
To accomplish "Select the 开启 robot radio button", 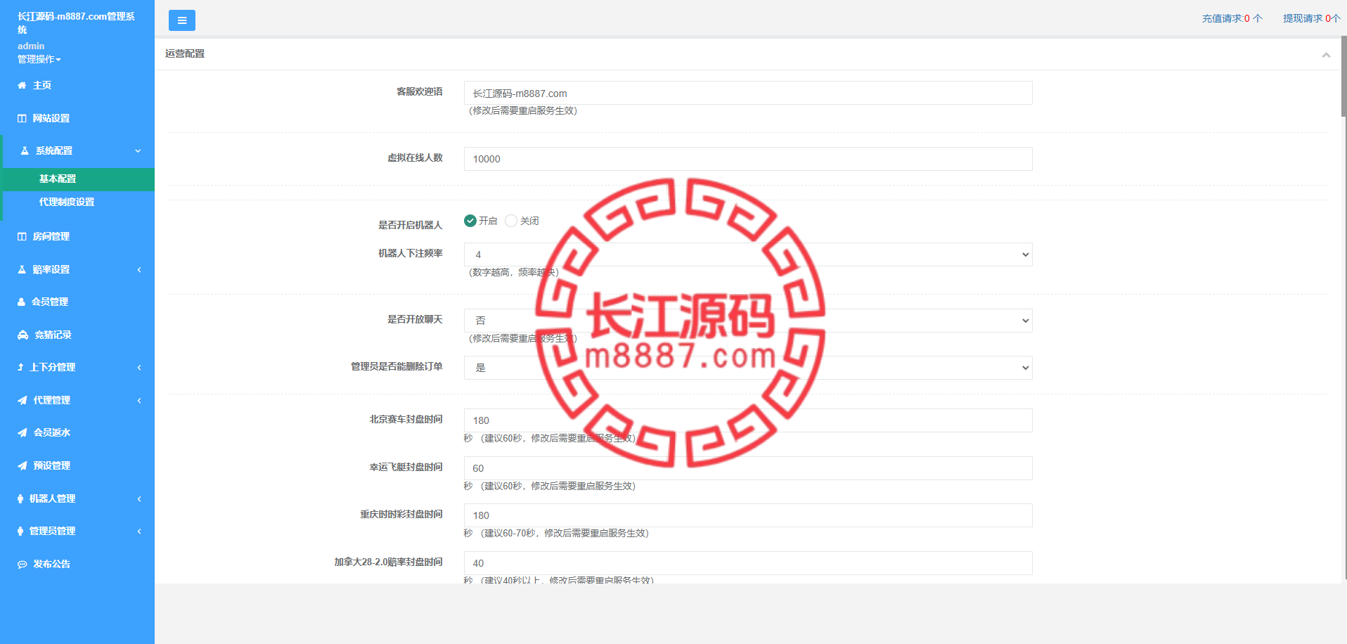I will 470,221.
